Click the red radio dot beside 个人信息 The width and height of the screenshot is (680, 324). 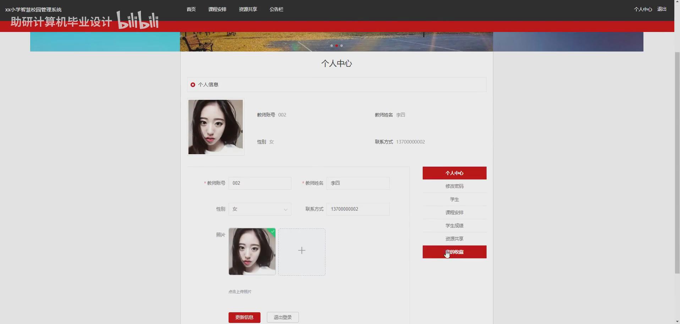click(x=193, y=85)
